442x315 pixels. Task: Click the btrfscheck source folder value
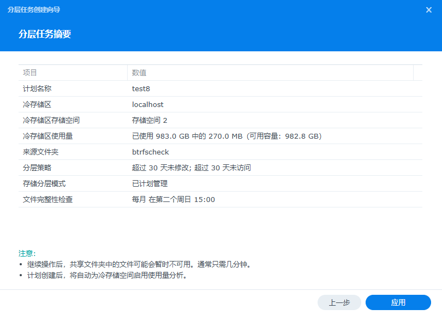[x=151, y=152]
